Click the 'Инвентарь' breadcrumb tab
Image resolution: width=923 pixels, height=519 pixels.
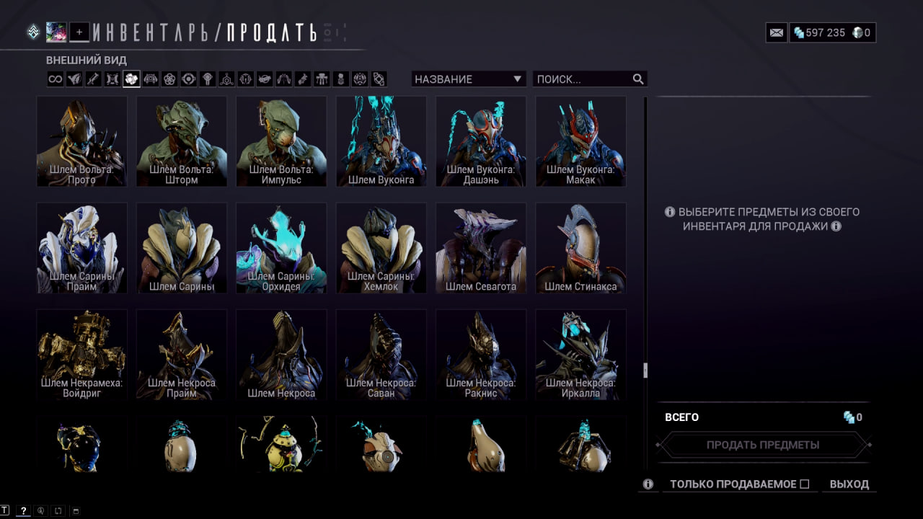click(154, 32)
